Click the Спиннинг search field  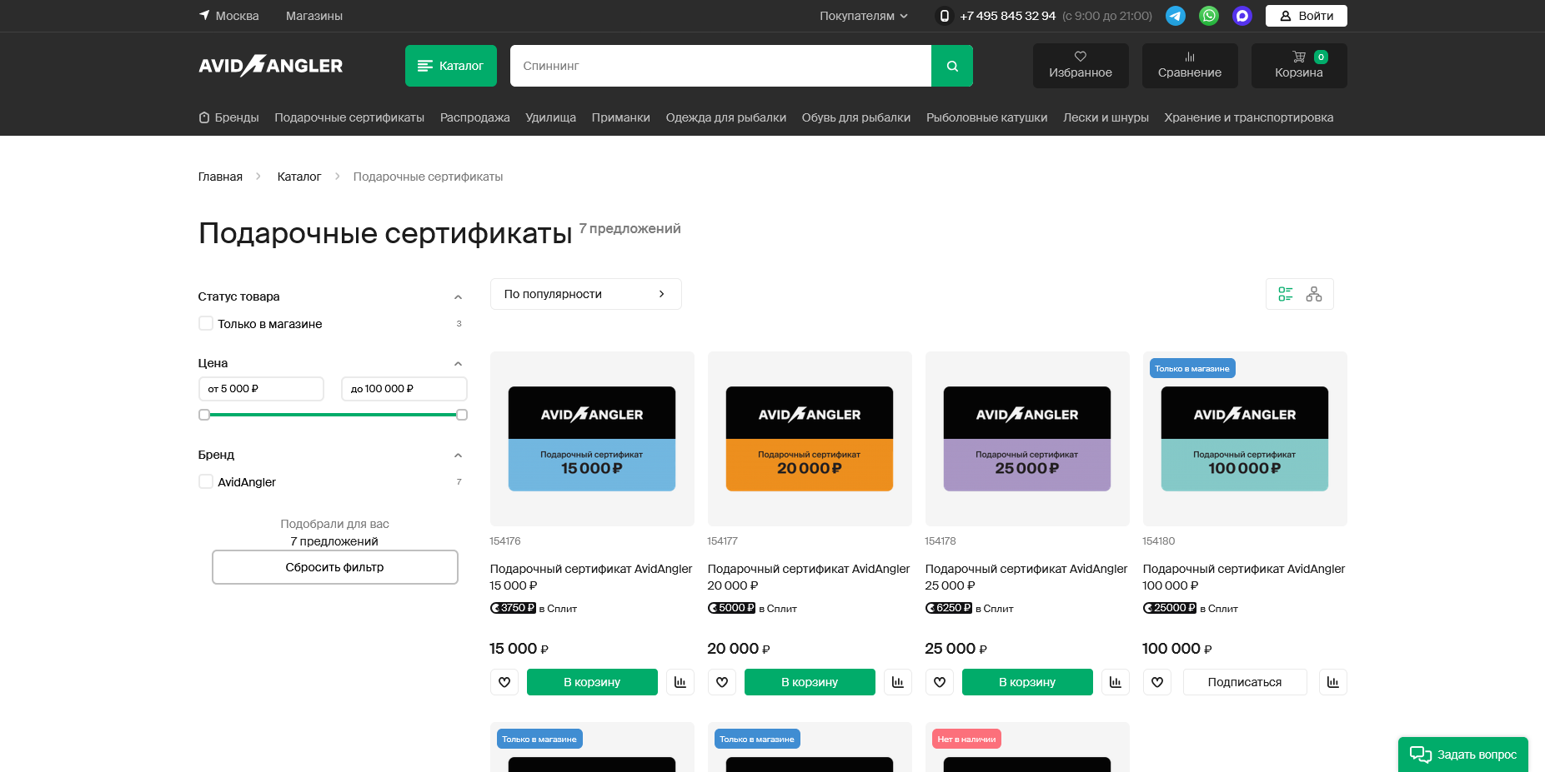[x=720, y=66]
